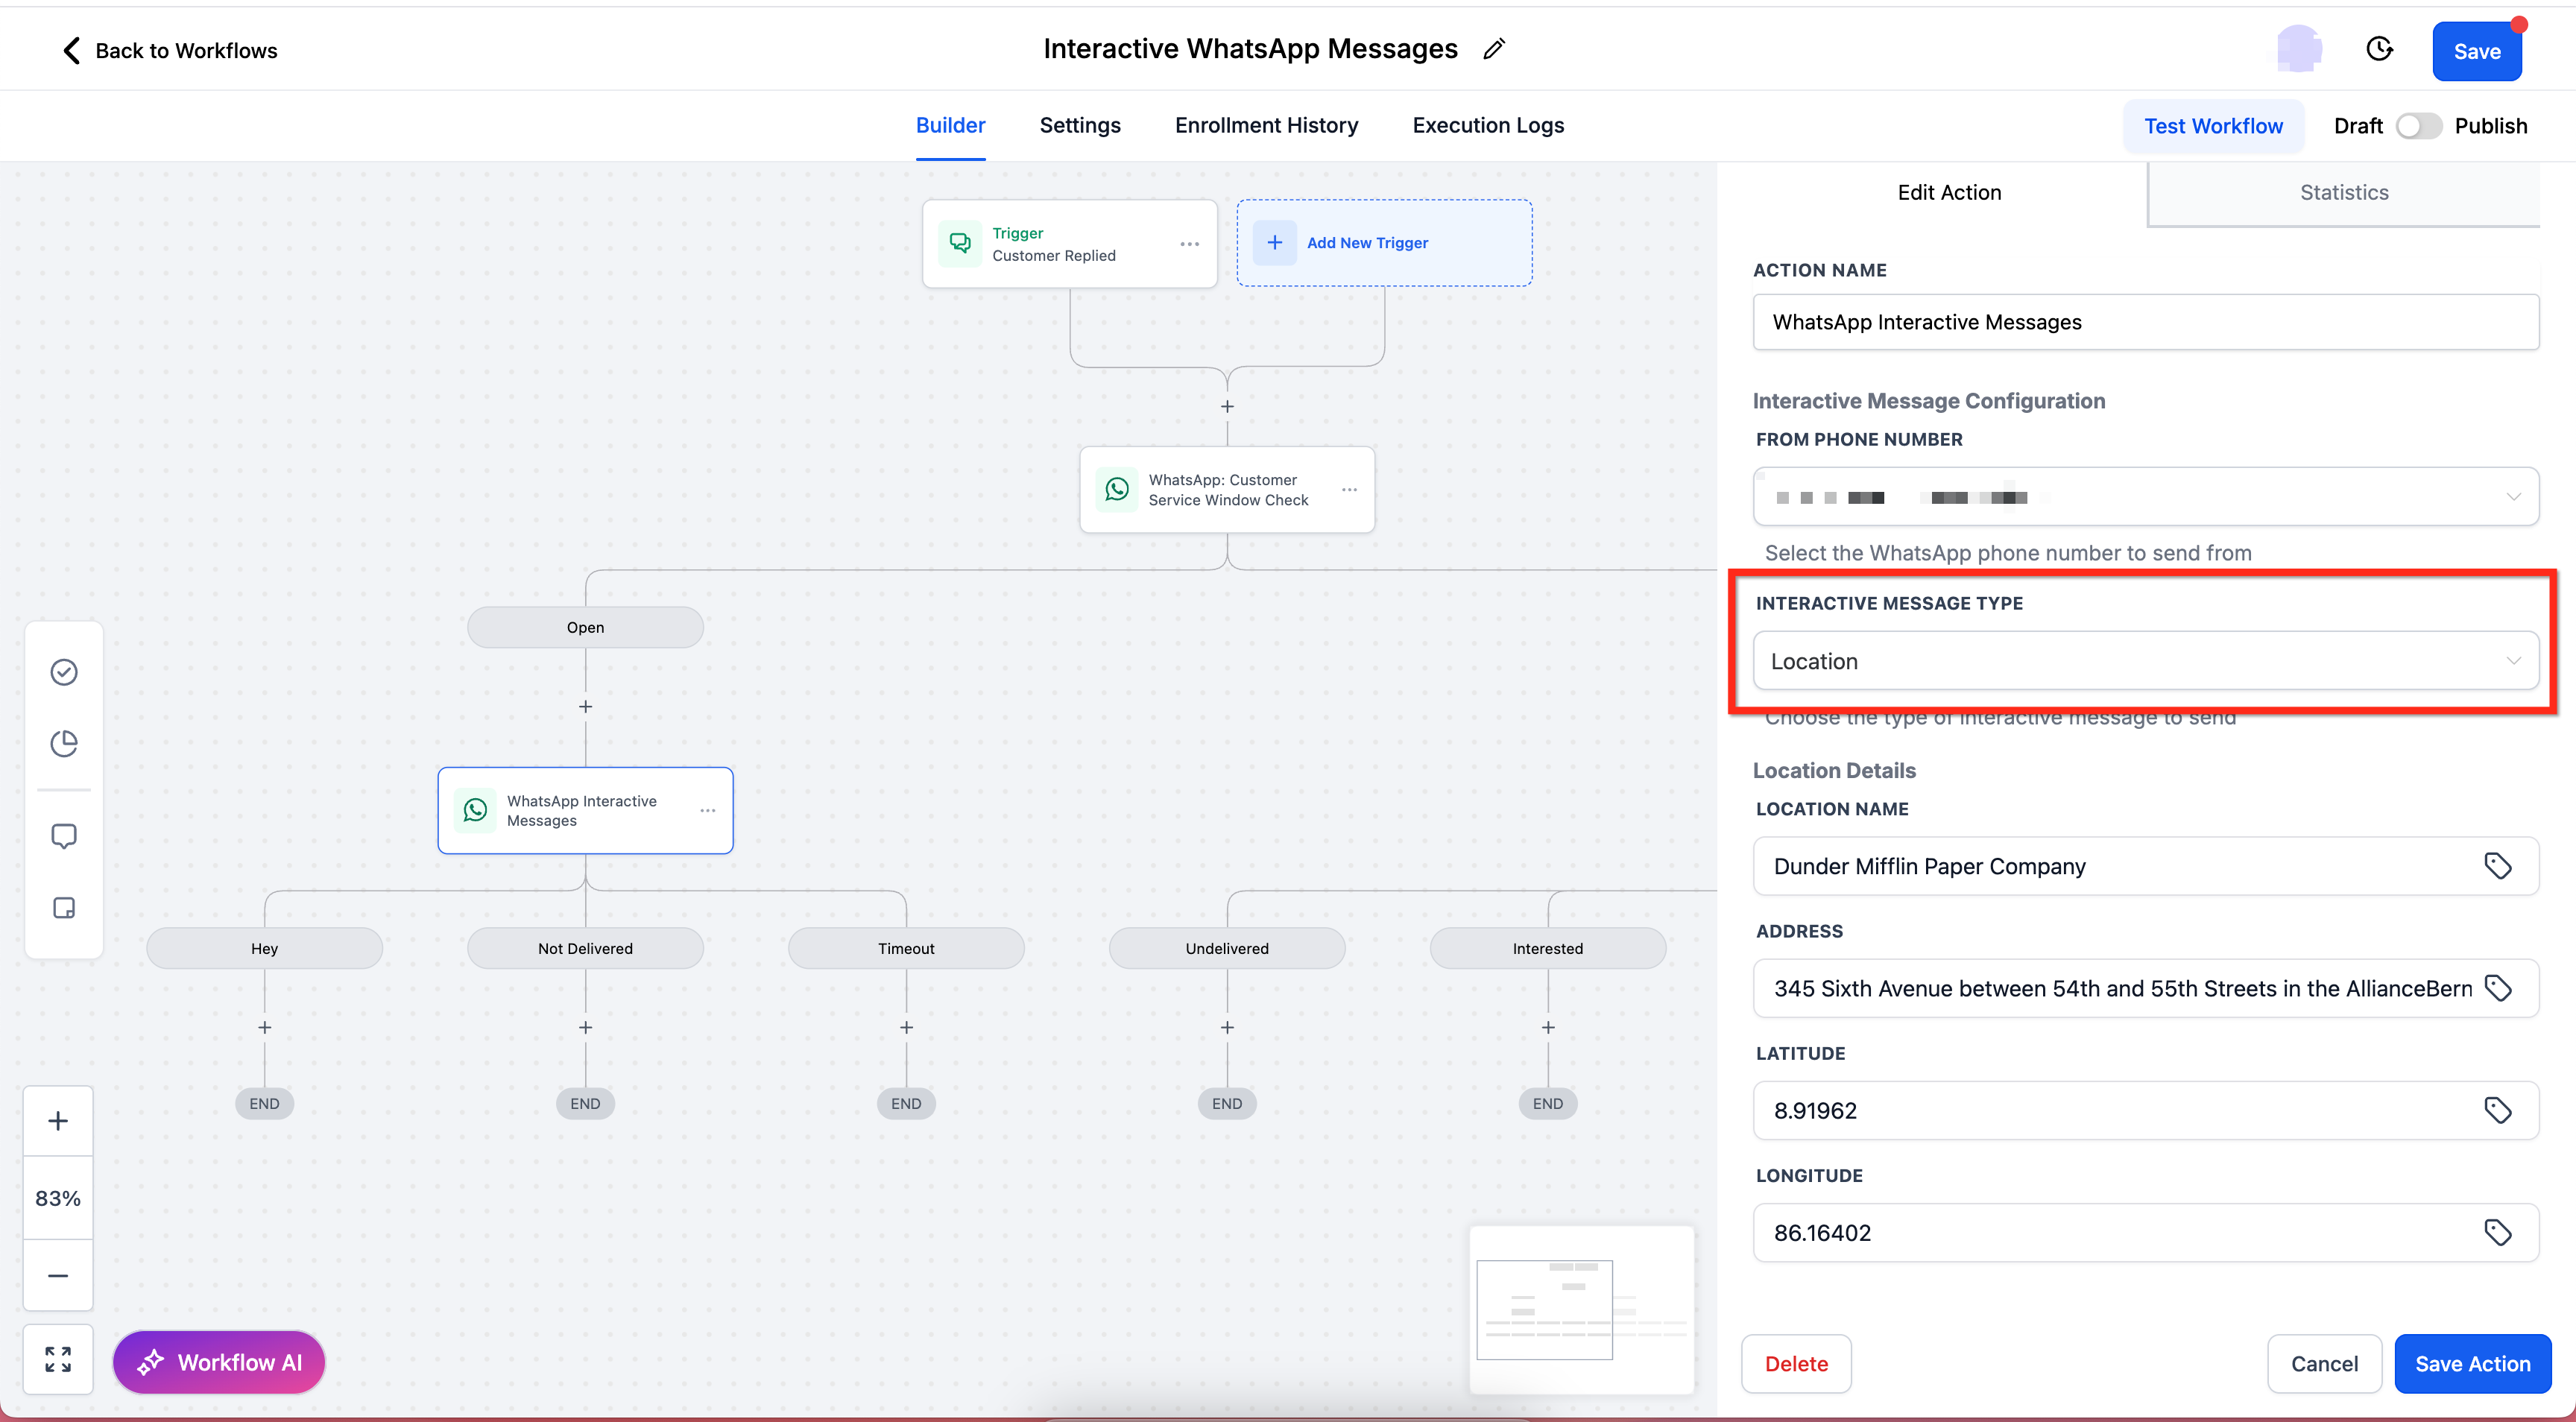Open the Interactive Message Type dropdown

[x=2145, y=661]
